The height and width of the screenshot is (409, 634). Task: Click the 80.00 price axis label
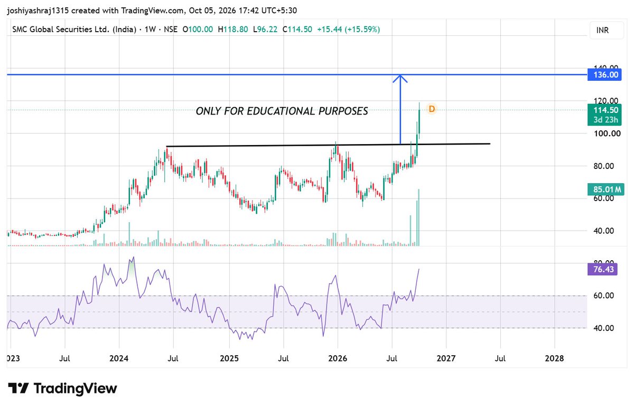tap(605, 166)
